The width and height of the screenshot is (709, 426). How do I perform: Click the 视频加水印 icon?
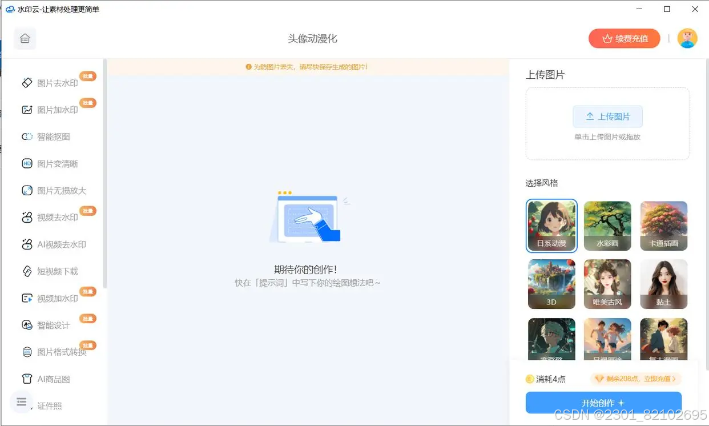pyautogui.click(x=27, y=298)
